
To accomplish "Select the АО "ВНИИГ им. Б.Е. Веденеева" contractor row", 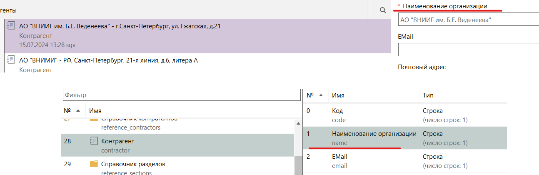I will (x=198, y=35).
